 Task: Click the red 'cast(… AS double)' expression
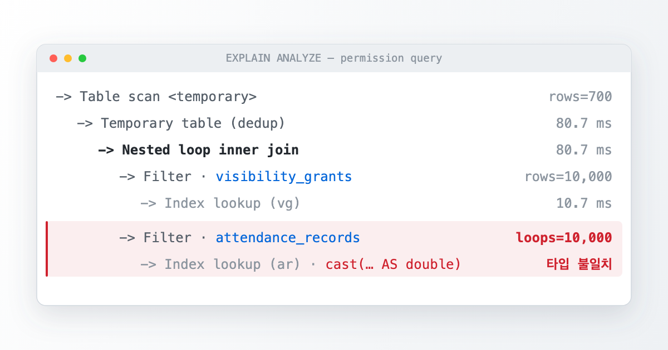pos(394,264)
